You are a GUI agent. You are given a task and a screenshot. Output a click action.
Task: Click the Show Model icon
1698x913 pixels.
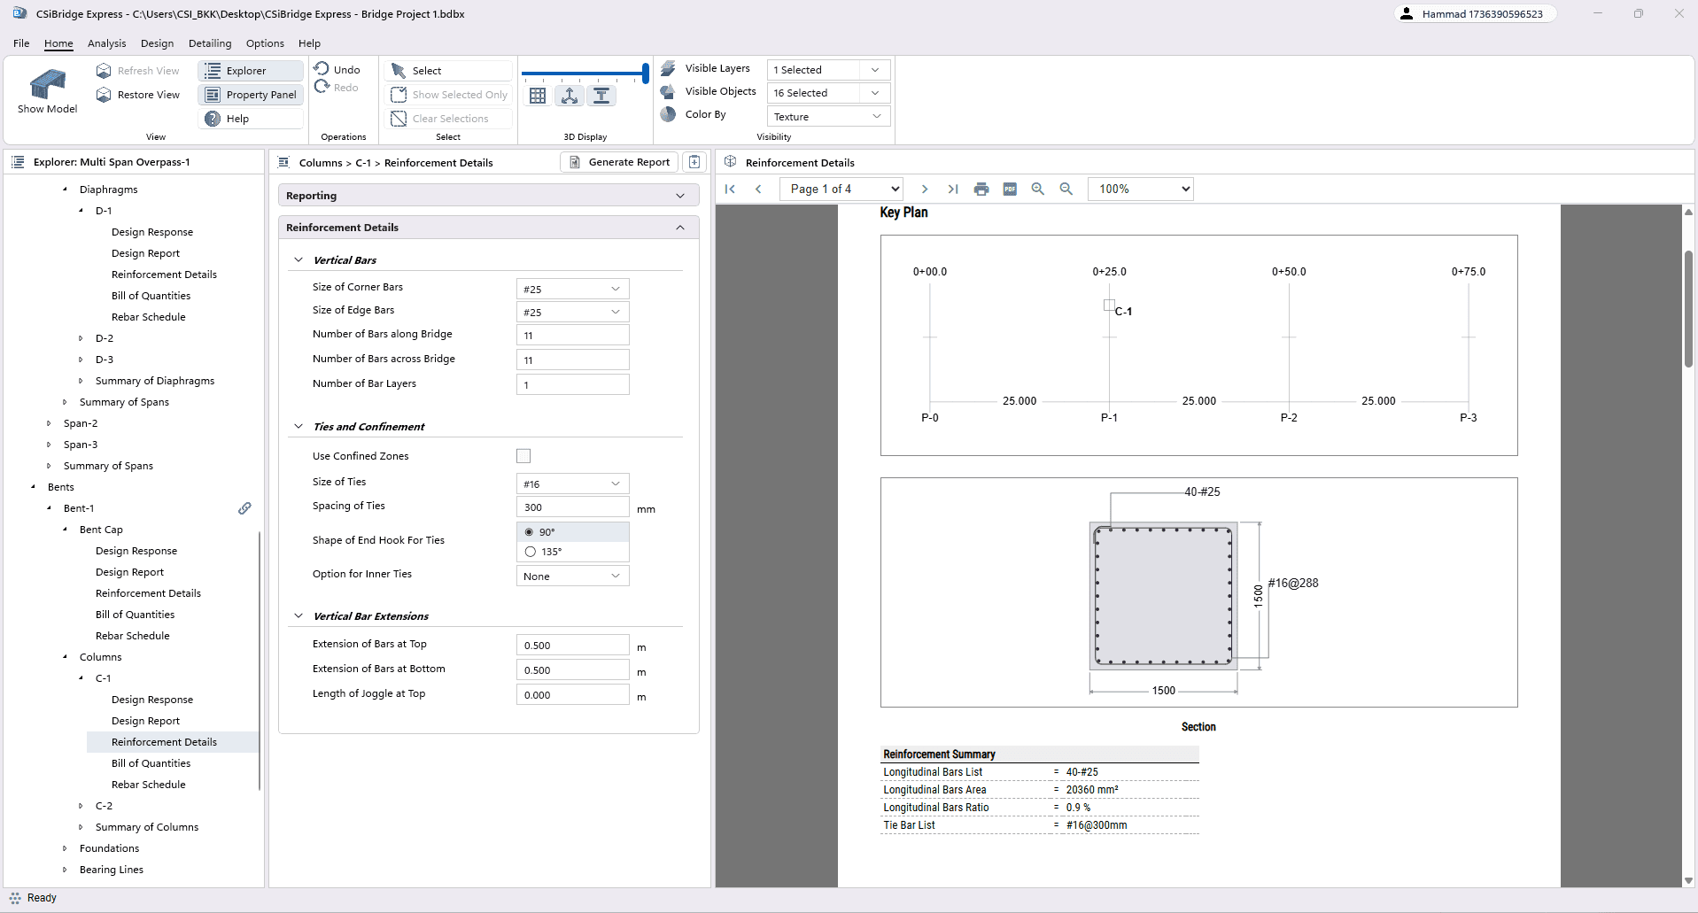coord(48,85)
